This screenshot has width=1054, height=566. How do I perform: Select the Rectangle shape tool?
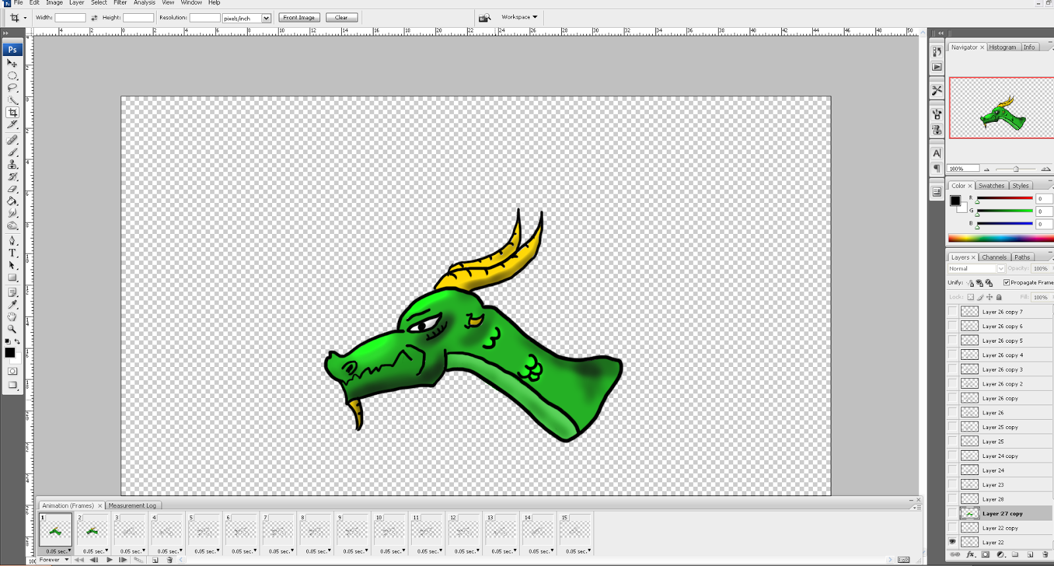click(12, 277)
